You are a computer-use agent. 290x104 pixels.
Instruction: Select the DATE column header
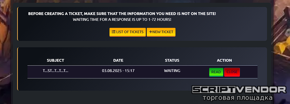coord(118,60)
